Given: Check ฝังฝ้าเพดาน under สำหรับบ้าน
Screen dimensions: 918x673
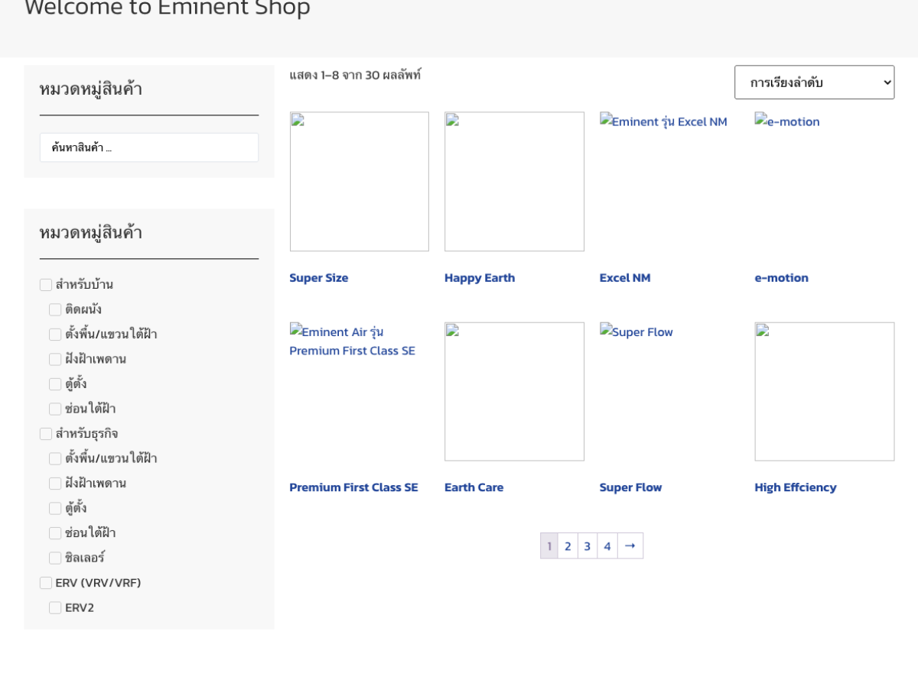Looking at the screenshot, I should click(x=55, y=359).
